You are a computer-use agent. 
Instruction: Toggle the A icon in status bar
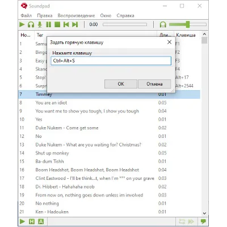(x=41, y=221)
